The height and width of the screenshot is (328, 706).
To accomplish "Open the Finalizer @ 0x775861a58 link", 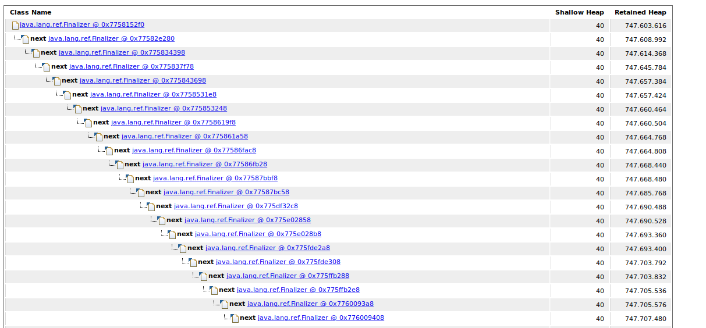I will tap(185, 136).
